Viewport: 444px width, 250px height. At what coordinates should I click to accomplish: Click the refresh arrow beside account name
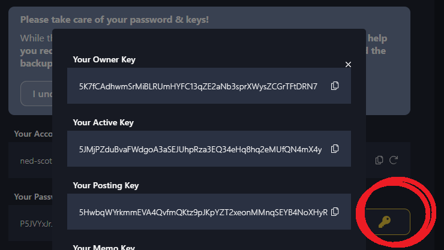394,160
